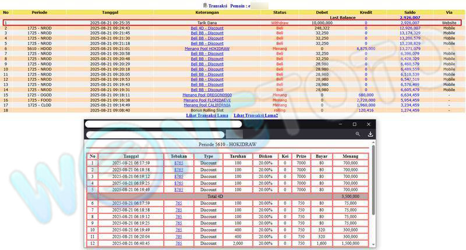Open the Menang Pool OREGON0900 link

click(207, 95)
